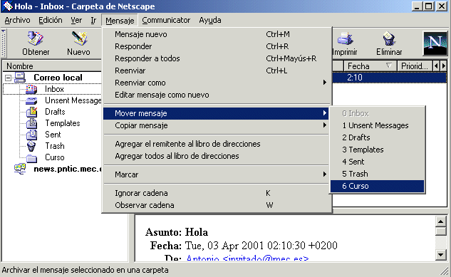Click the message pane scroll up arrow
This screenshot has width=451, height=277.
pos(441,221)
